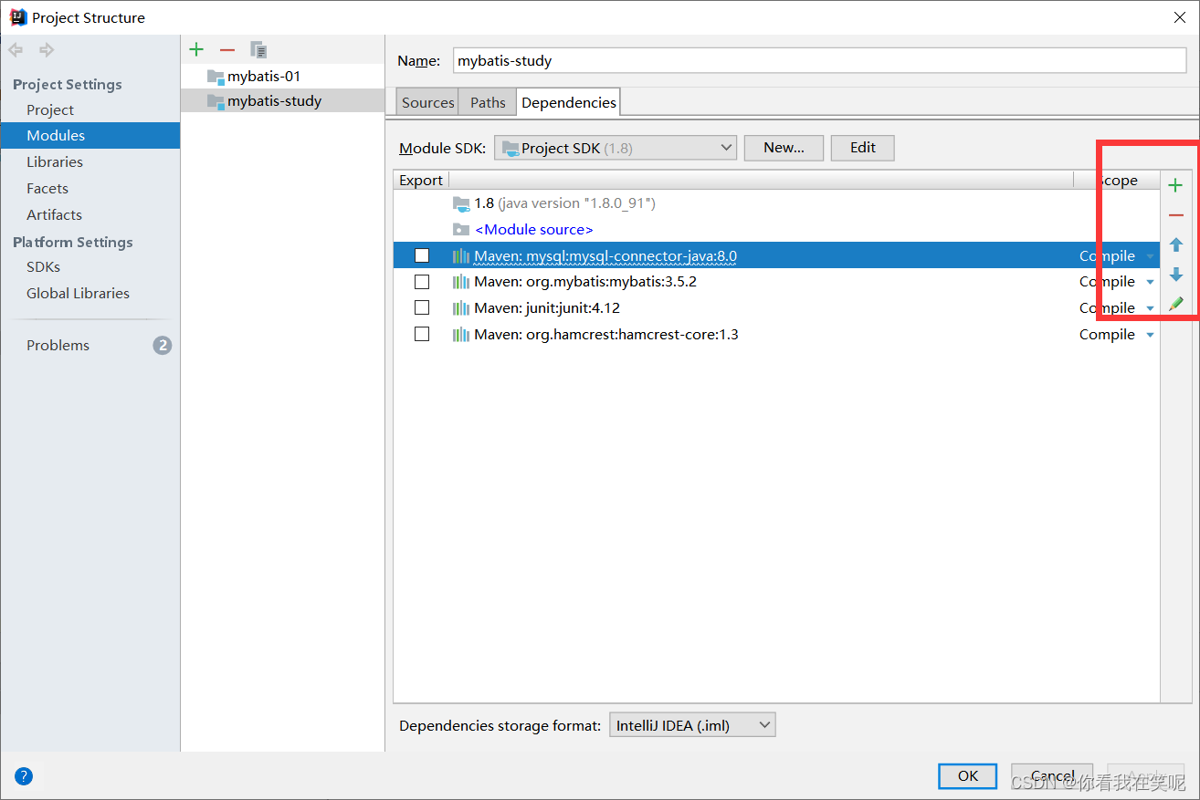The width and height of the screenshot is (1200, 800).
Task: Select Maven: mysql:mysql-connector-java:8.0 row
Action: pos(776,255)
